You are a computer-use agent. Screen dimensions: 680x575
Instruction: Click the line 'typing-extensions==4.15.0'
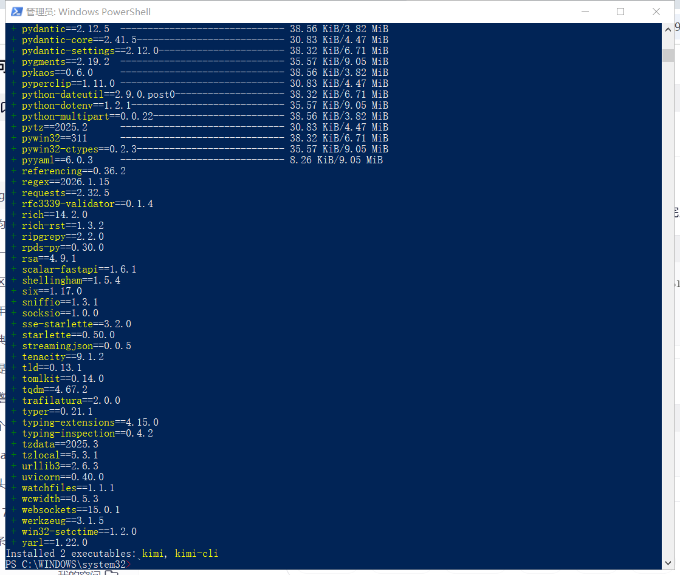coord(90,423)
